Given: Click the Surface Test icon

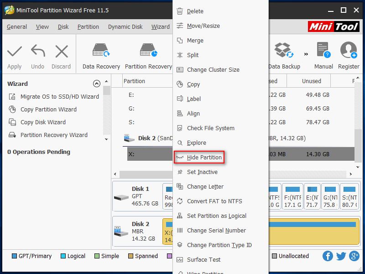Looking at the screenshot, I should (180, 259).
